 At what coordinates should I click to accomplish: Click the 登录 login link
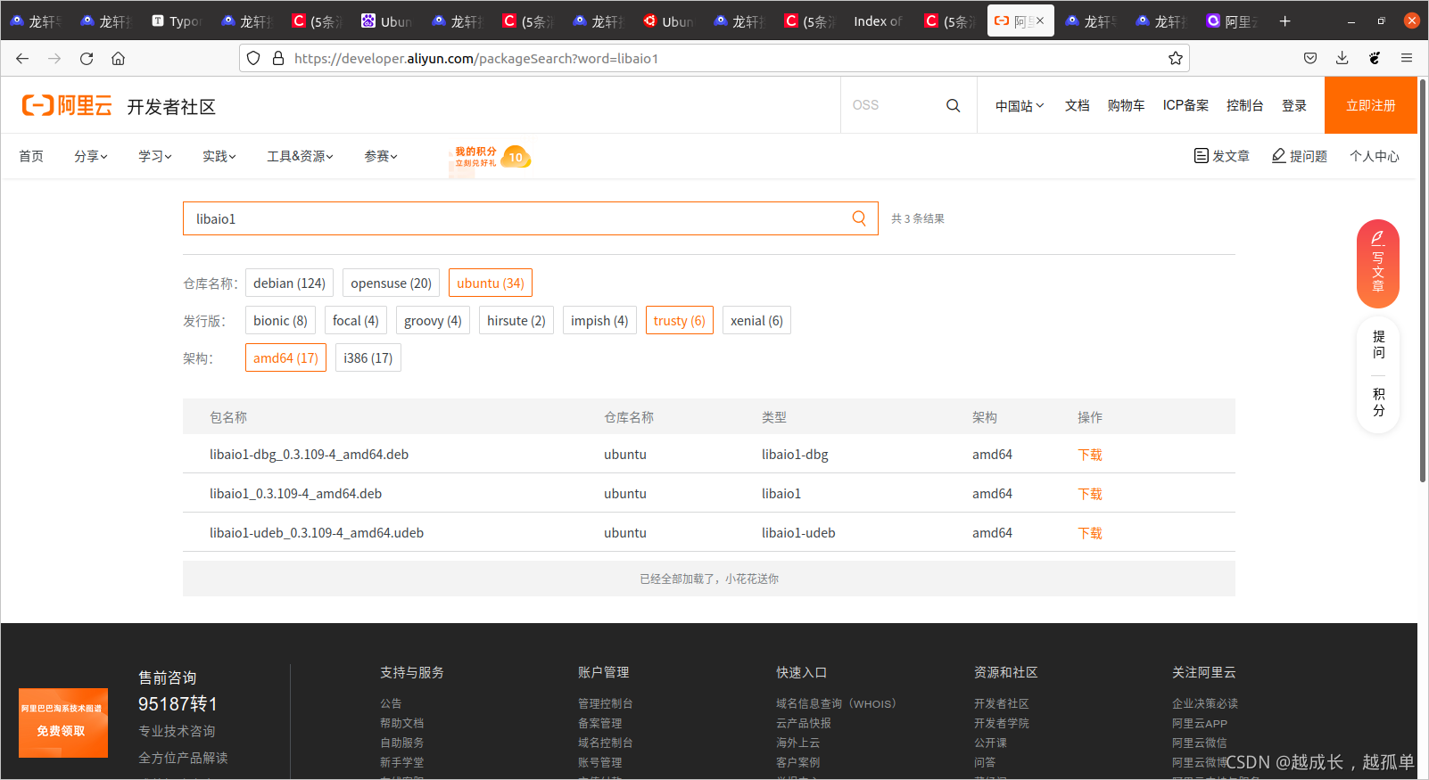click(1294, 105)
